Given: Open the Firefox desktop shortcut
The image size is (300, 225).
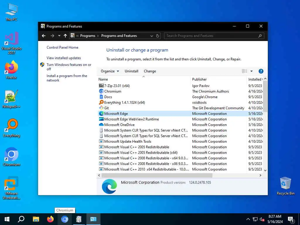Looking at the screenshot, I should [11, 70].
